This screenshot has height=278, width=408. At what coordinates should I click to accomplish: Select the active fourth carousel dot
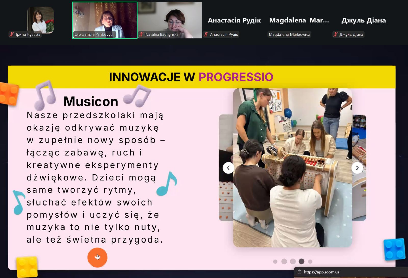pos(301,261)
